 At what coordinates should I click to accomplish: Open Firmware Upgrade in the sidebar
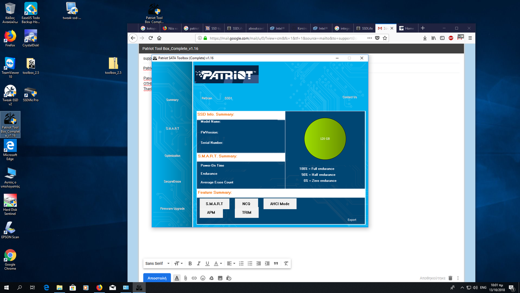click(172, 209)
